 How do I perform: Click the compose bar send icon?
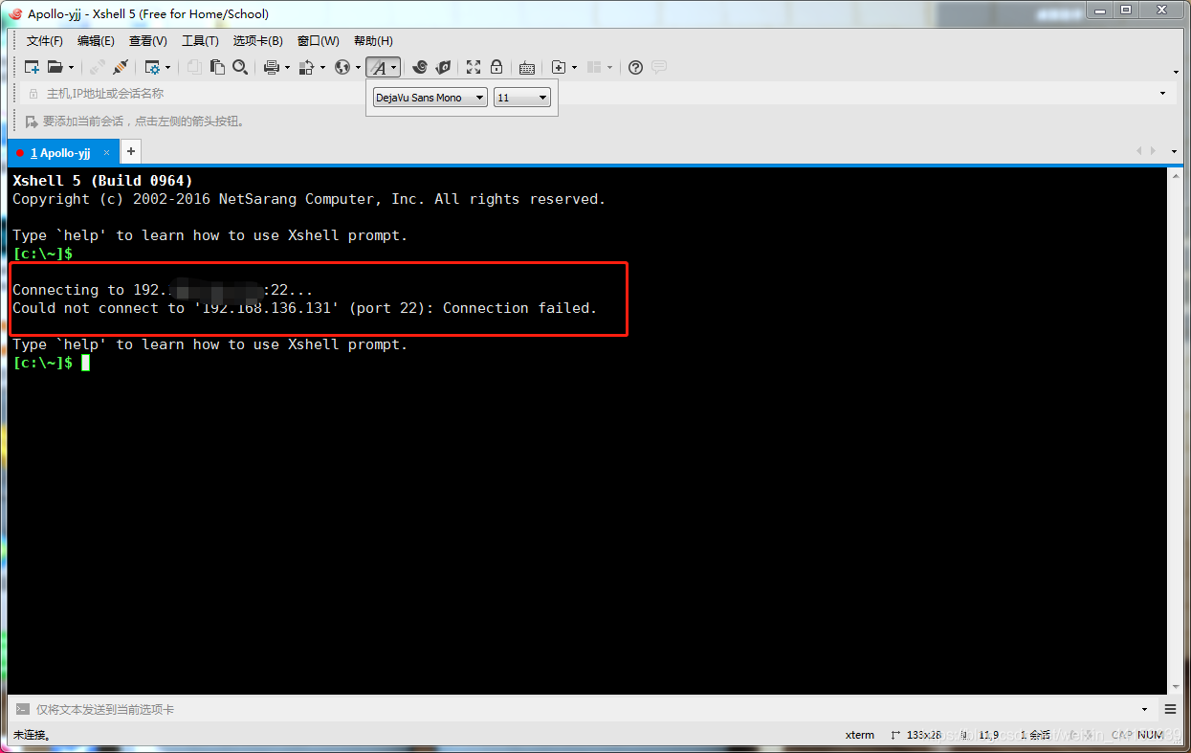22,710
